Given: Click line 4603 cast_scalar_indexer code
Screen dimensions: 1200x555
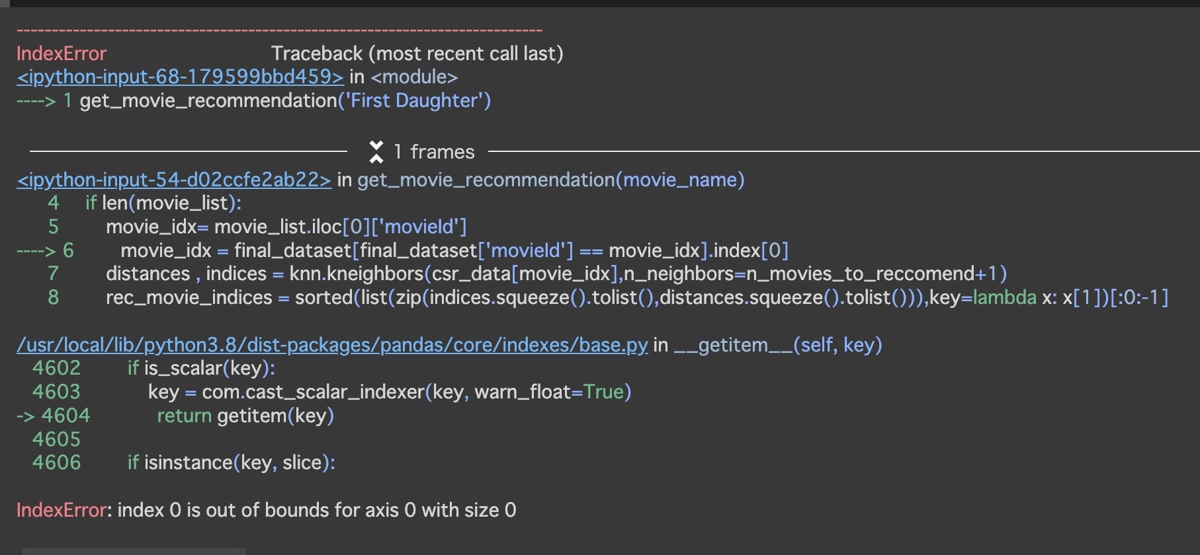Looking at the screenshot, I should 390,392.
